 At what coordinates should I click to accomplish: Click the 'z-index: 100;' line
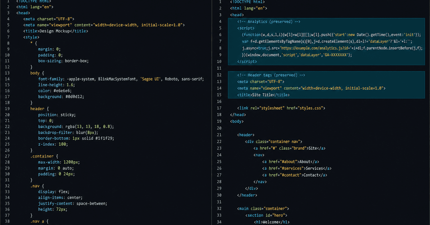point(53,144)
